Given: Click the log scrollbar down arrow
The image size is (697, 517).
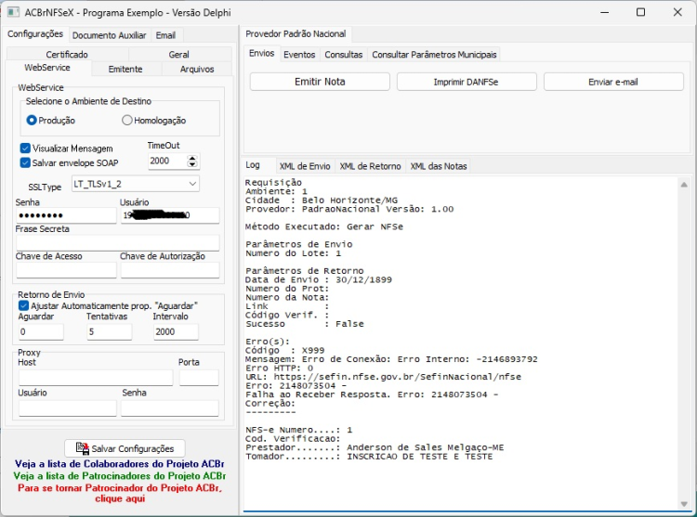Looking at the screenshot, I should click(684, 504).
